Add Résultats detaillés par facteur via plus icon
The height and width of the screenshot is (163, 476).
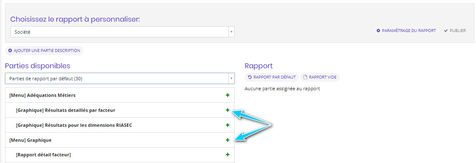point(228,110)
